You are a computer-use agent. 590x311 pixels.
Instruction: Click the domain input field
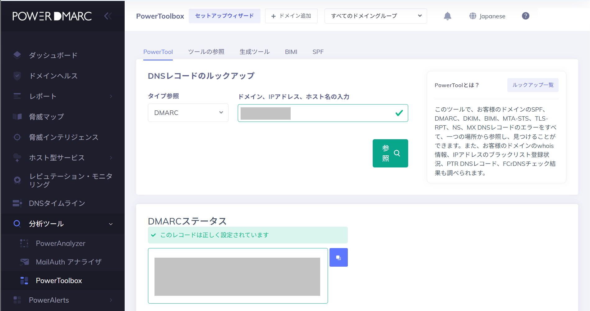323,113
